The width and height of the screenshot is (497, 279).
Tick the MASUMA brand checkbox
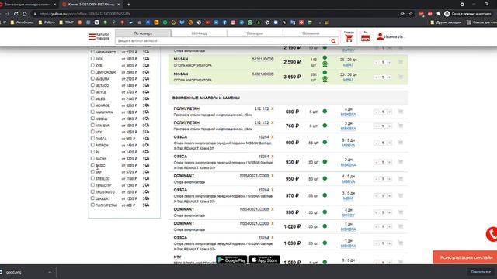click(x=92, y=78)
